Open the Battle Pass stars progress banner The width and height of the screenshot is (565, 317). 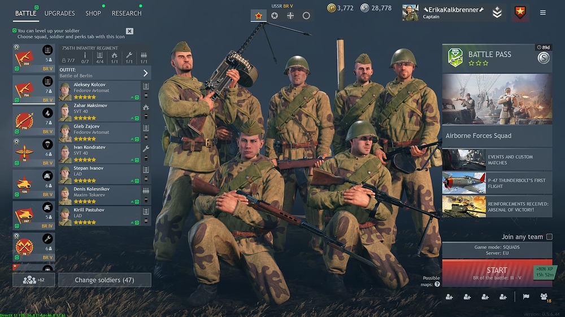[x=497, y=58]
